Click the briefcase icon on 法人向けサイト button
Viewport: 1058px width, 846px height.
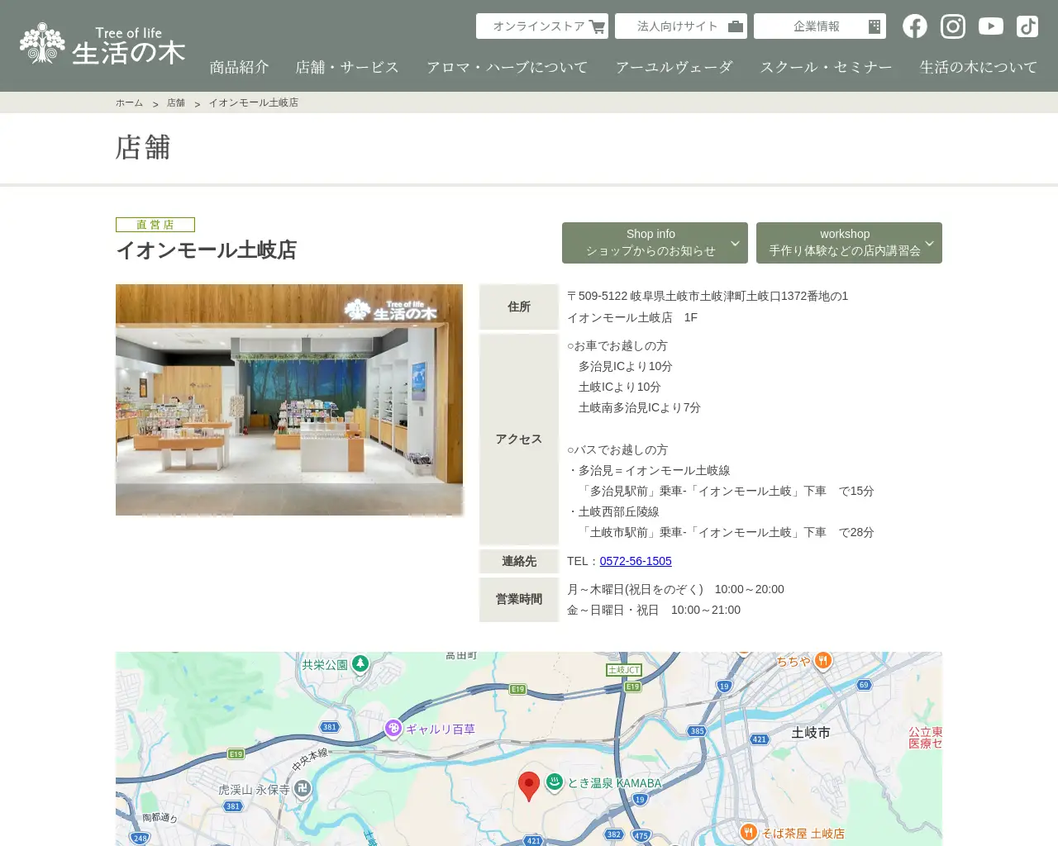(x=734, y=26)
